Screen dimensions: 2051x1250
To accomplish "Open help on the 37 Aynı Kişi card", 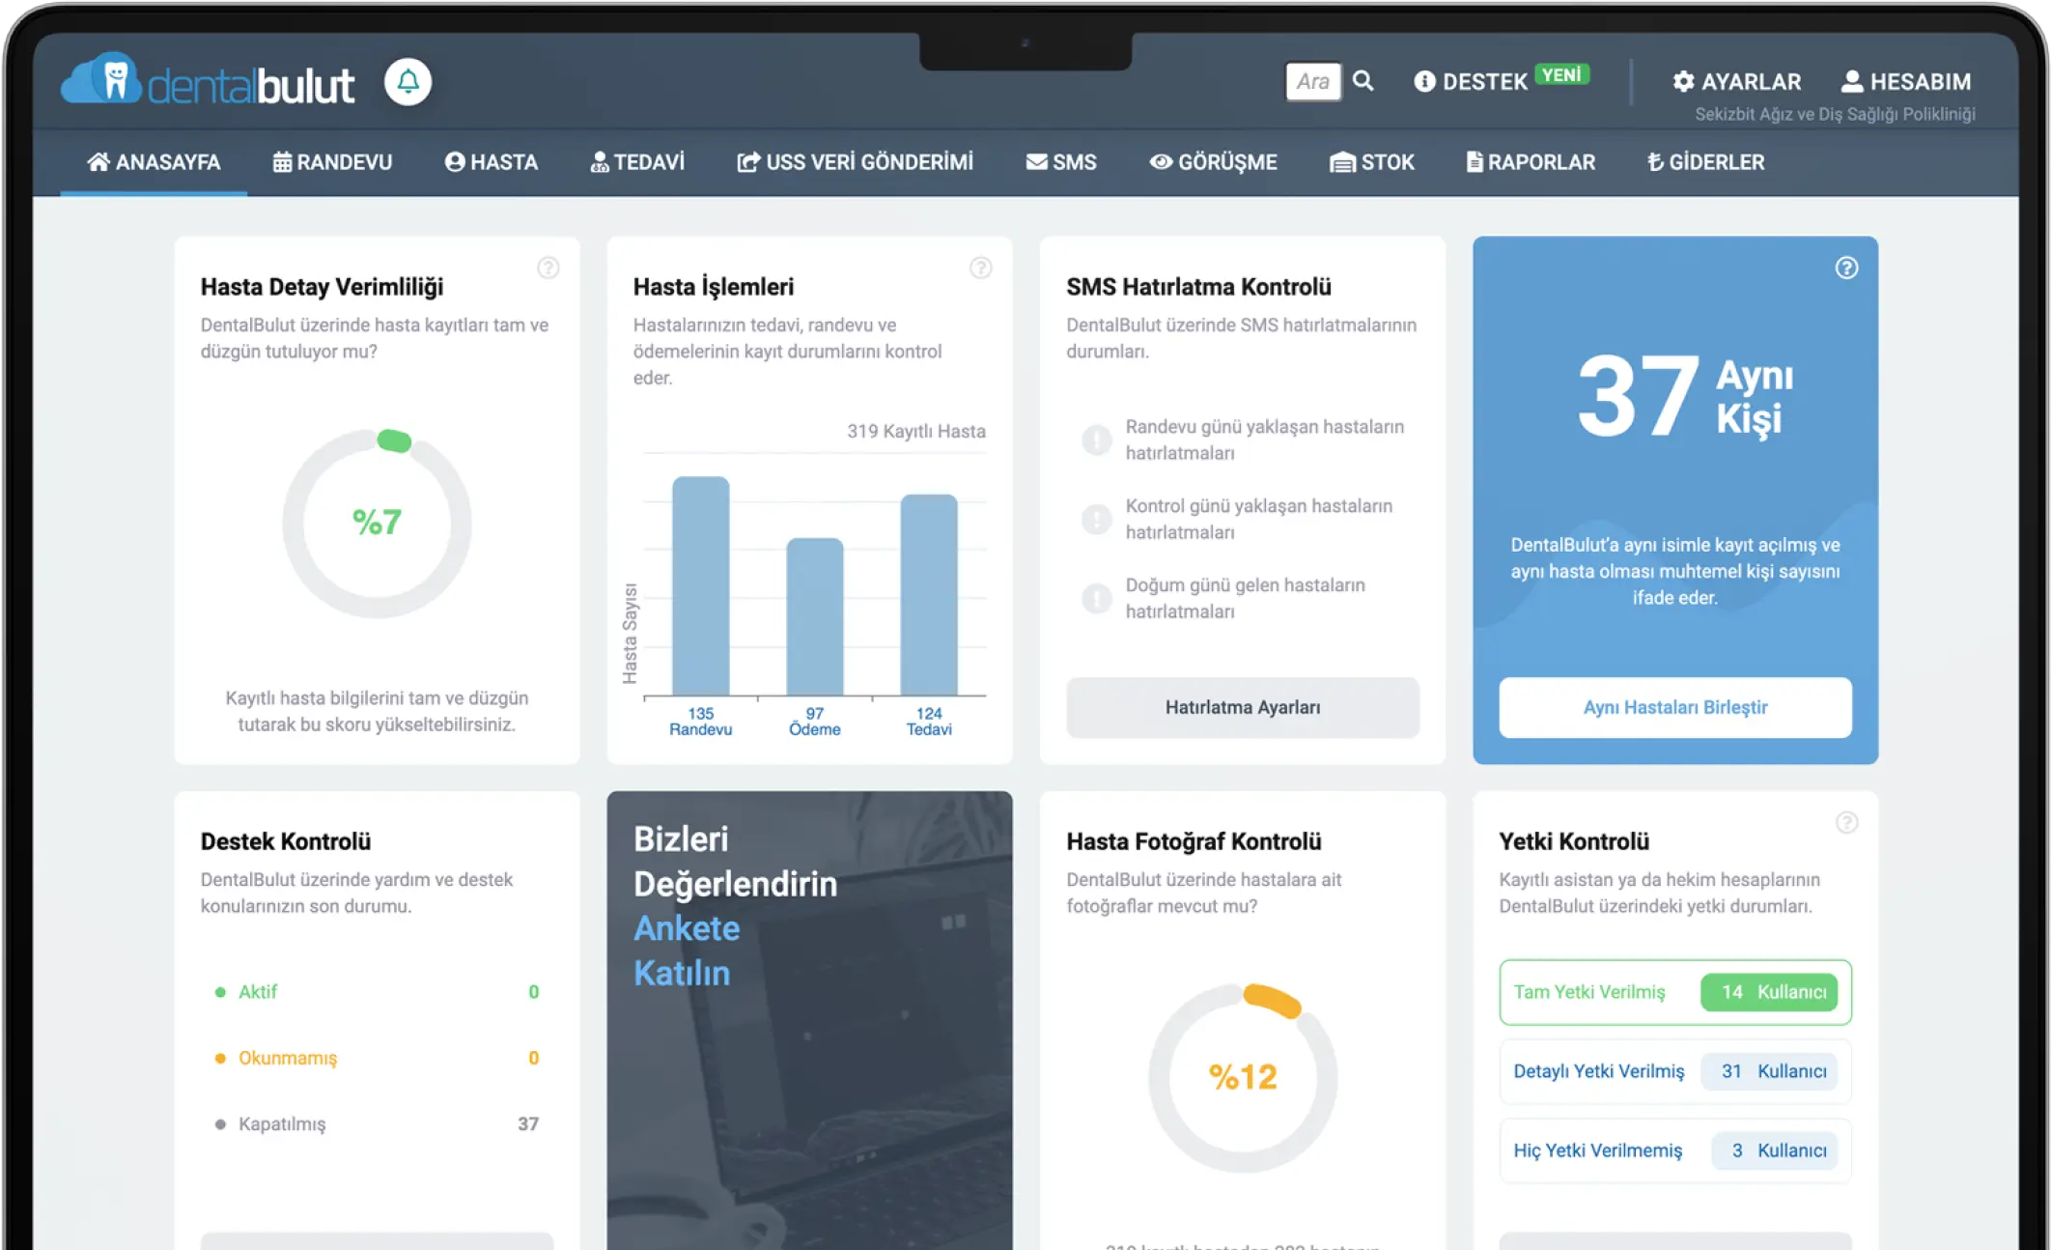I will coord(1847,269).
